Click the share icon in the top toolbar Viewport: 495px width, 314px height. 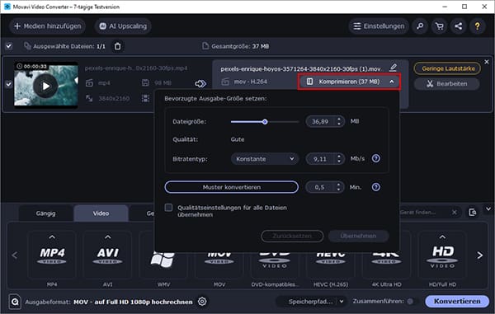[459, 26]
